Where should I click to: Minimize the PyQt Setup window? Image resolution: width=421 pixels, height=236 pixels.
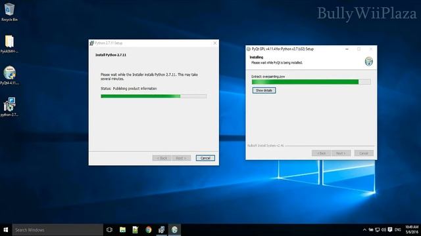347,49
